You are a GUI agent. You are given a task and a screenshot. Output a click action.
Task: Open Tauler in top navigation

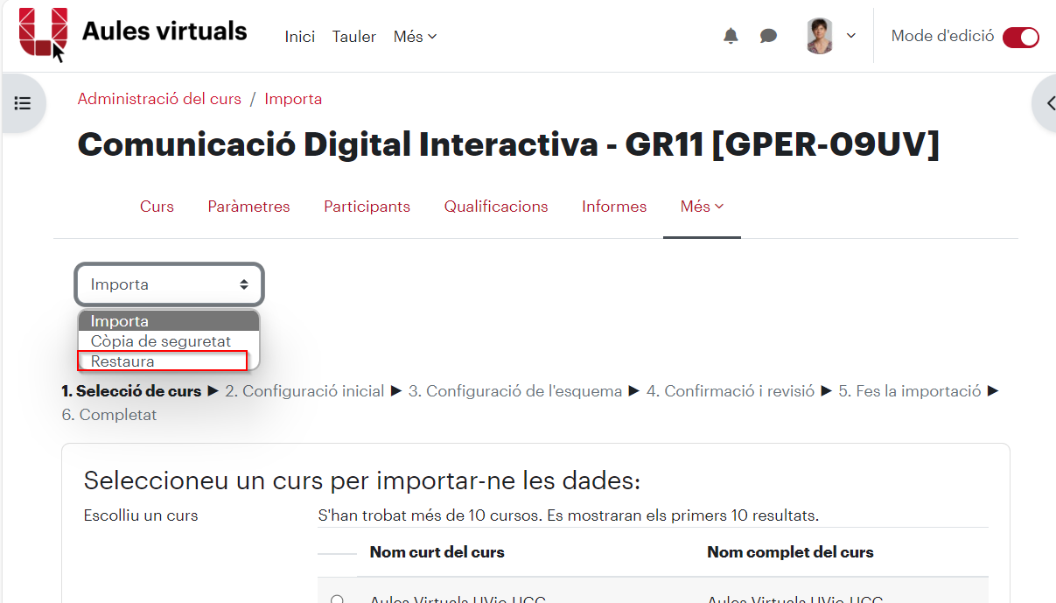tap(354, 37)
